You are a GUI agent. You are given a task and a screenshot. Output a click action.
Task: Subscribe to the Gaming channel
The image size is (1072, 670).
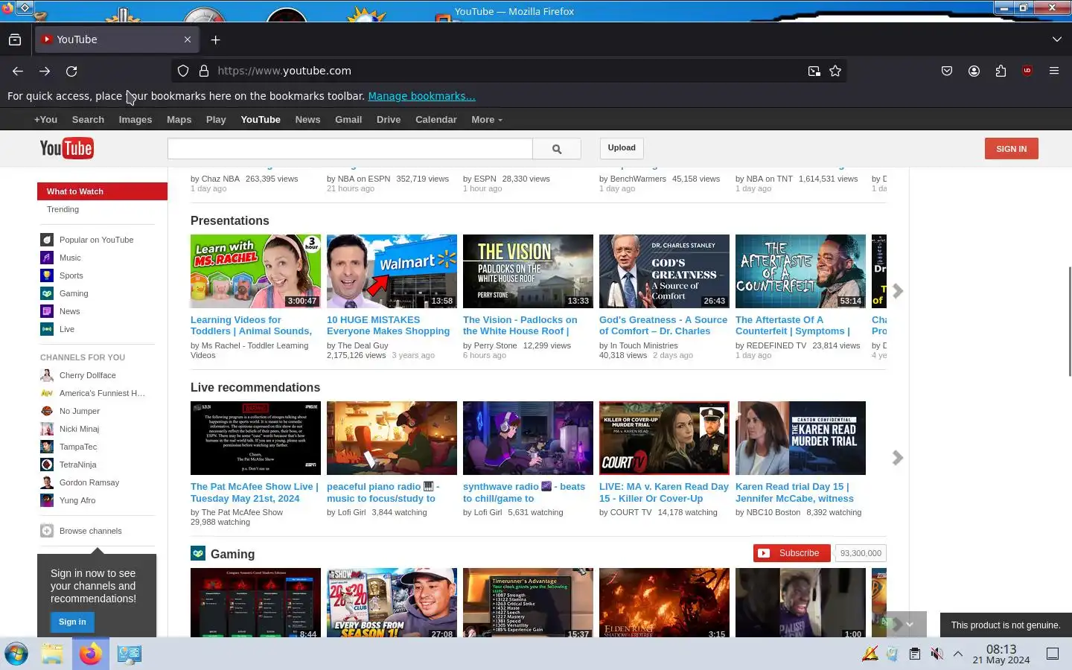tap(791, 553)
